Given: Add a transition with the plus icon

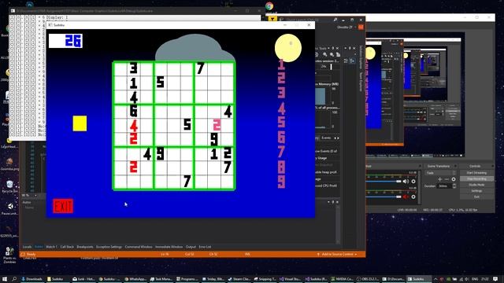Looking at the screenshot, I should pos(440,179).
